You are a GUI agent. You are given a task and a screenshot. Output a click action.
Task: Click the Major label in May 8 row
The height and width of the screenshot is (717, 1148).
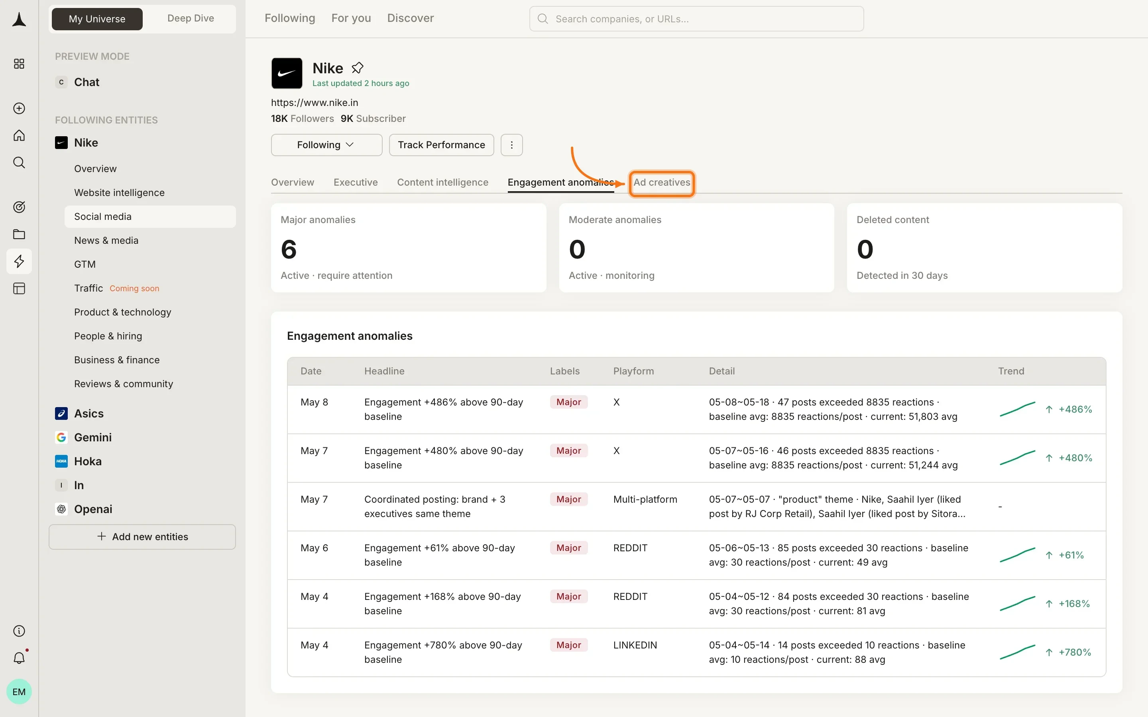(x=569, y=402)
